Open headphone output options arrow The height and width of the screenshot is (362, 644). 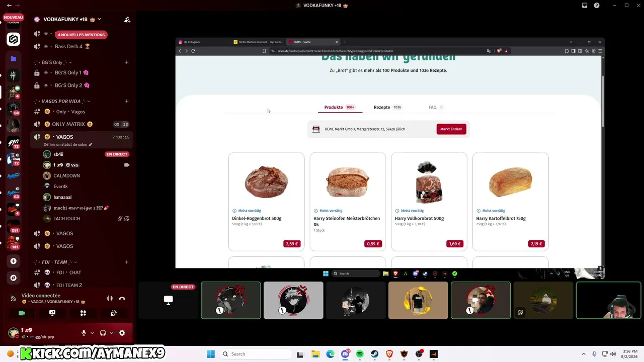[x=111, y=333]
